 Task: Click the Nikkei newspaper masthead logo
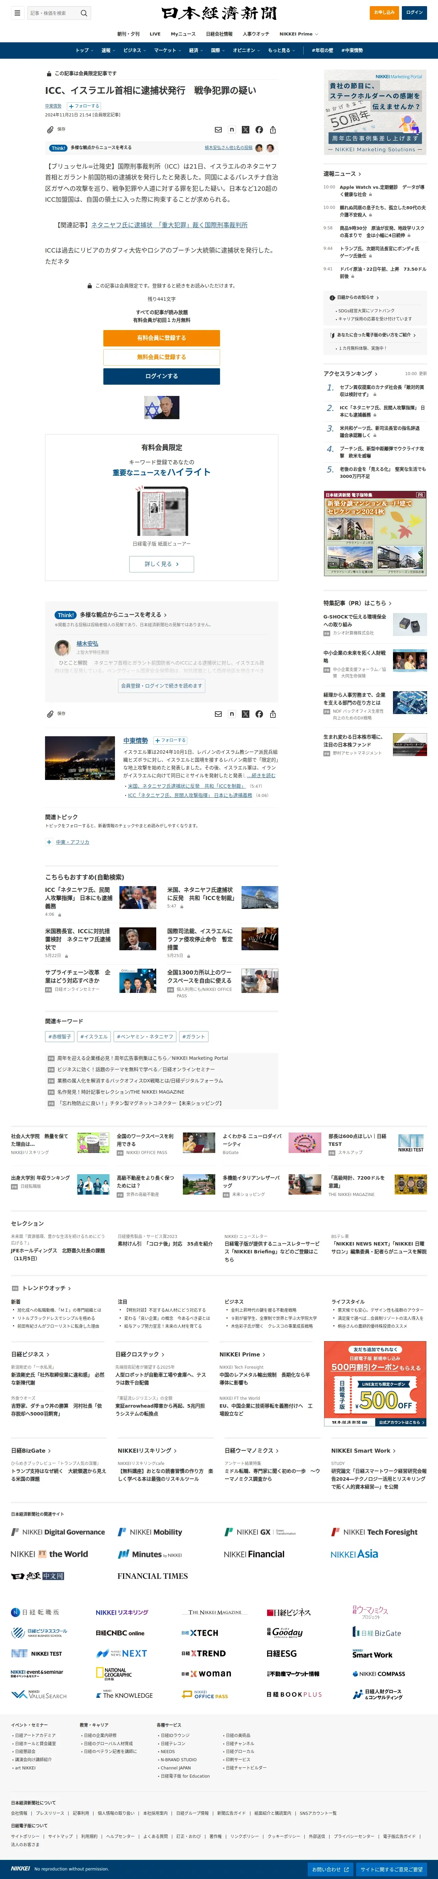219,13
